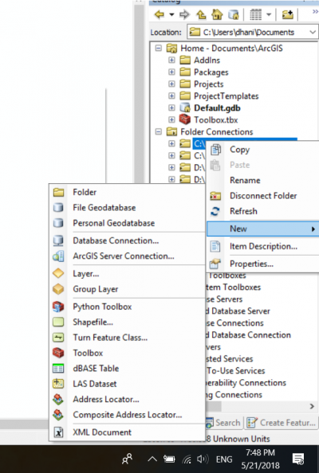The width and height of the screenshot is (319, 473).
Task: Open the Wi-Fi network icon
Action: click(187, 459)
